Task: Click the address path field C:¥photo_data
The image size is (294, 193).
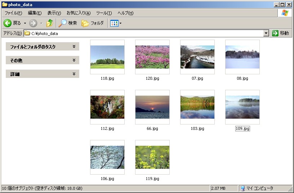Action: [x=144, y=34]
